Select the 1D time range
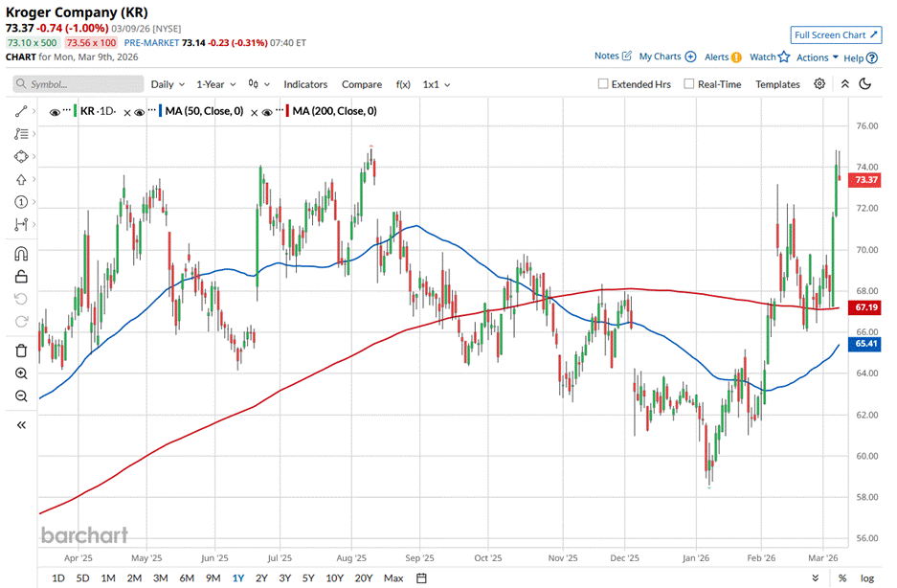 pos(57,578)
